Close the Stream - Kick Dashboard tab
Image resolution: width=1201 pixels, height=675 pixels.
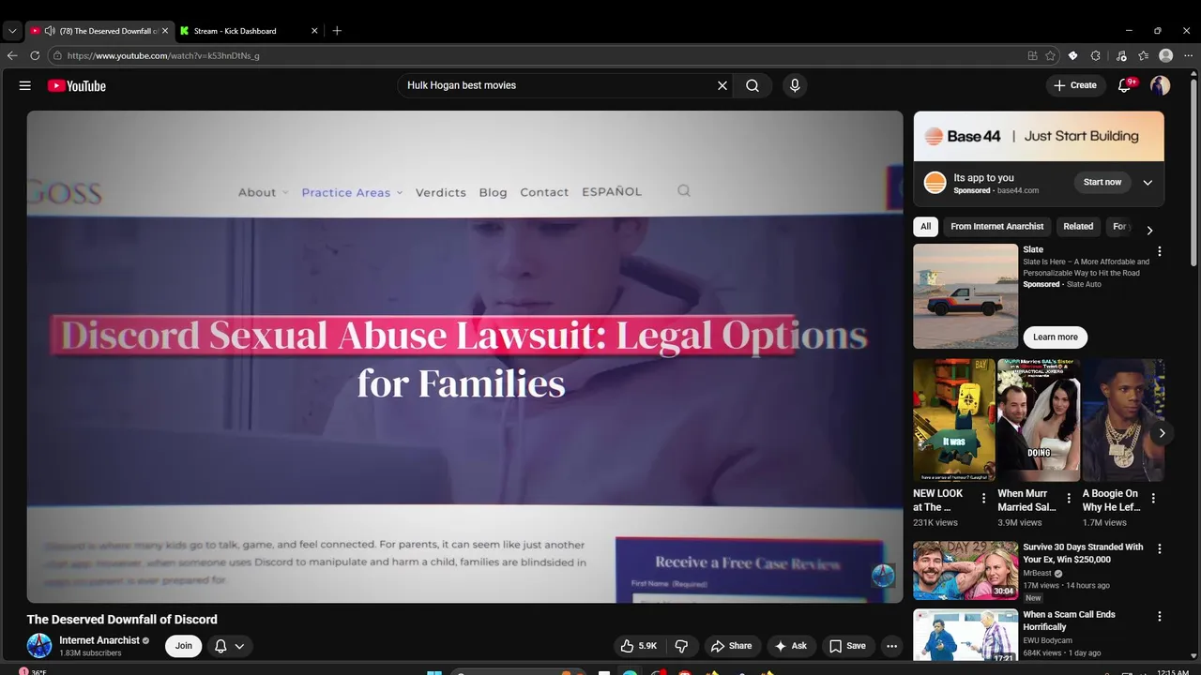point(314,31)
